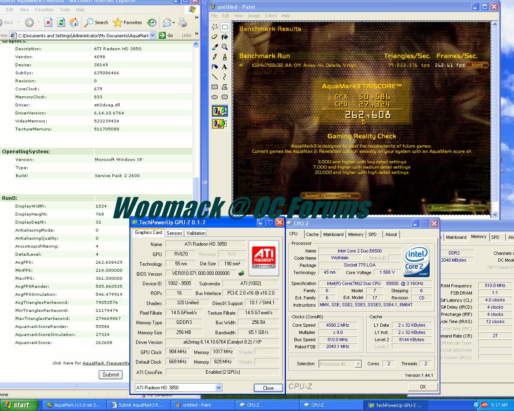Open the ATI Radeon HD 3850 GPU dropdown
The width and height of the screenshot is (514, 411).
218,387
